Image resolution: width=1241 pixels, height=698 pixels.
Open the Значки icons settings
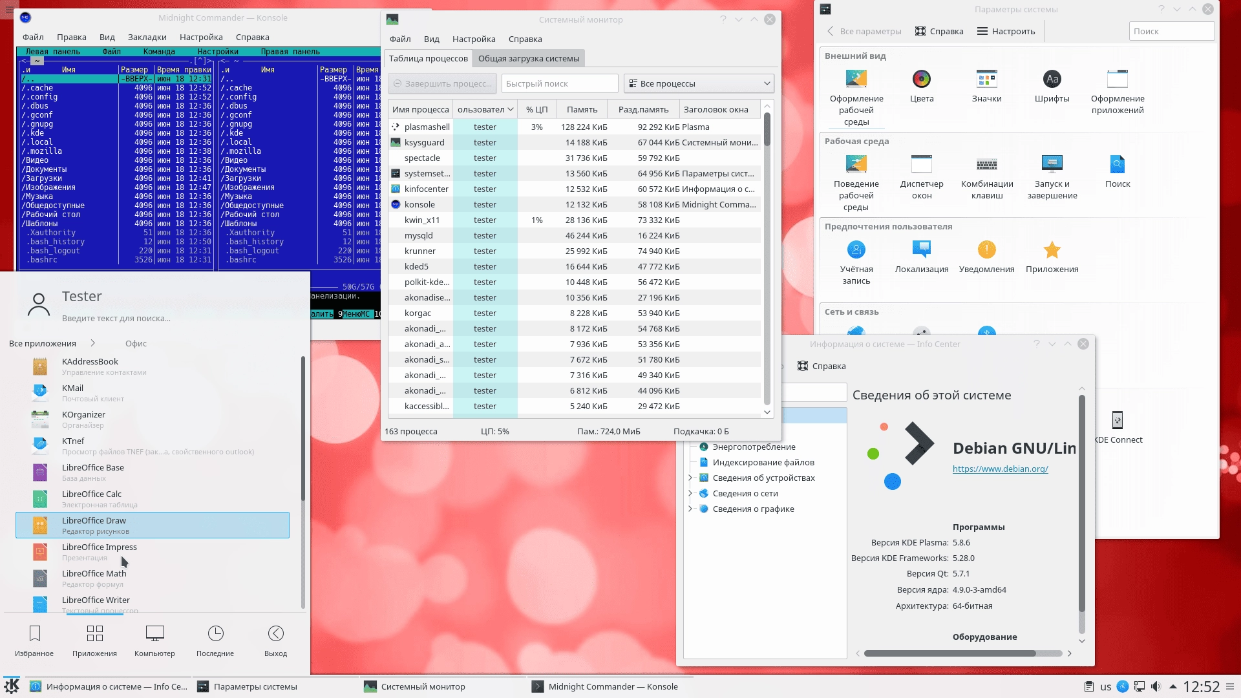tap(987, 79)
